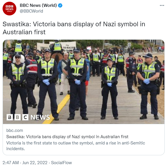This screenshot has width=167, height=167.
Task: Open the police photo thumbnail
Action: pos(84,82)
